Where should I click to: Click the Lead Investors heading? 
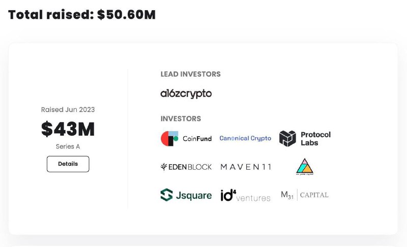pyautogui.click(x=190, y=74)
